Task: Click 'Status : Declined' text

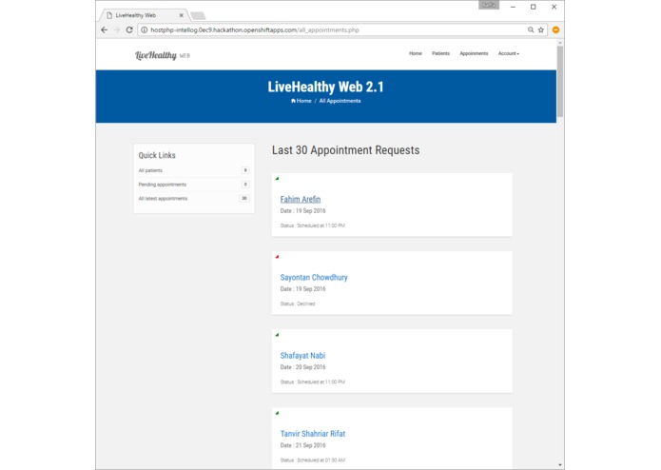Action: tap(298, 304)
